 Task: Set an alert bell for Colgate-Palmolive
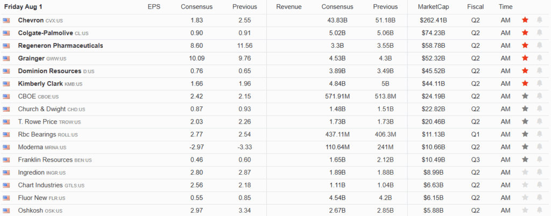pyautogui.click(x=539, y=33)
